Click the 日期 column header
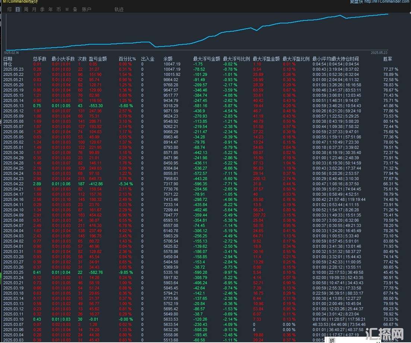Image resolution: width=411 pixels, height=343 pixels. pos(8,59)
